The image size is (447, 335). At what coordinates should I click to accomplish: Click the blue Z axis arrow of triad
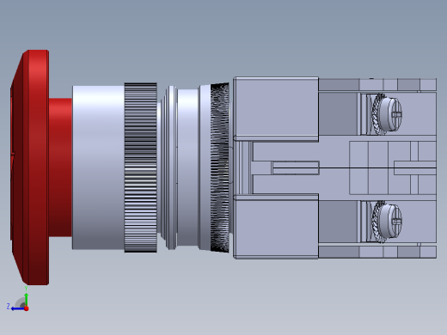coord(17,308)
